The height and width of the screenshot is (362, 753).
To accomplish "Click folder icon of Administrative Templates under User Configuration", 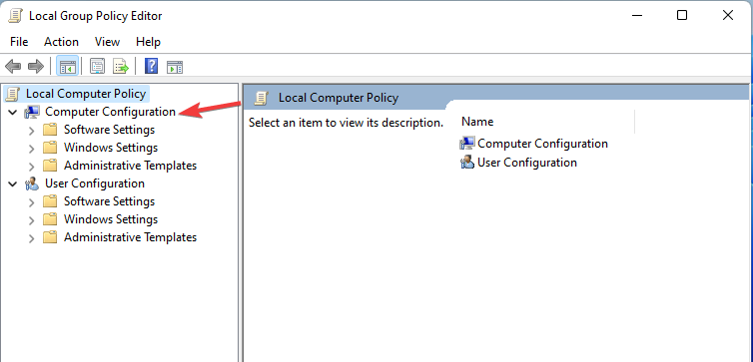I will [x=50, y=237].
